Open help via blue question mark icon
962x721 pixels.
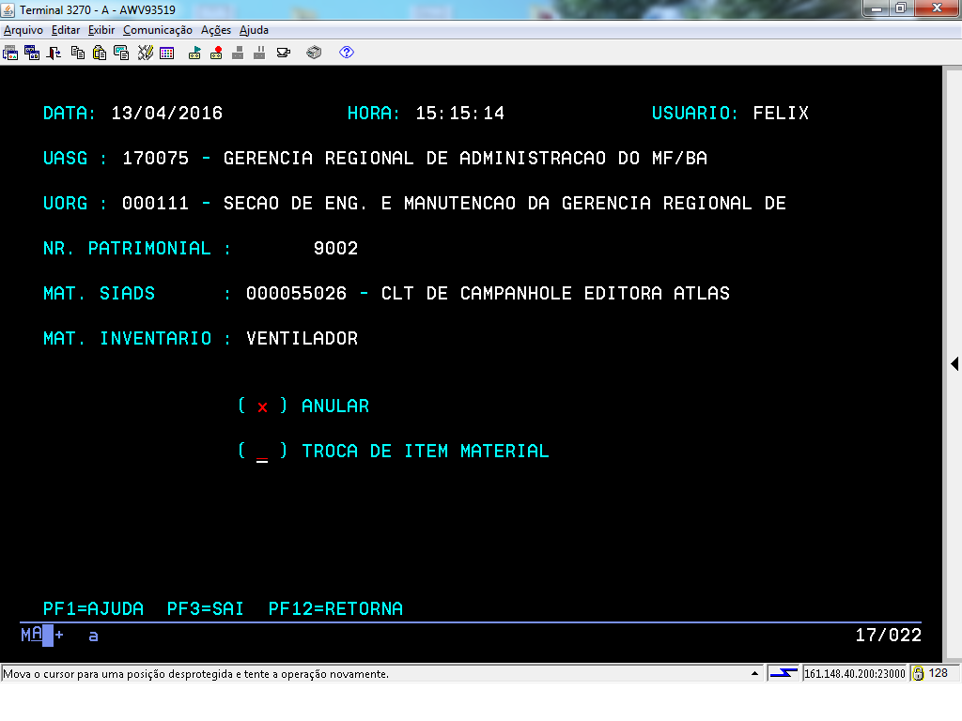click(347, 53)
